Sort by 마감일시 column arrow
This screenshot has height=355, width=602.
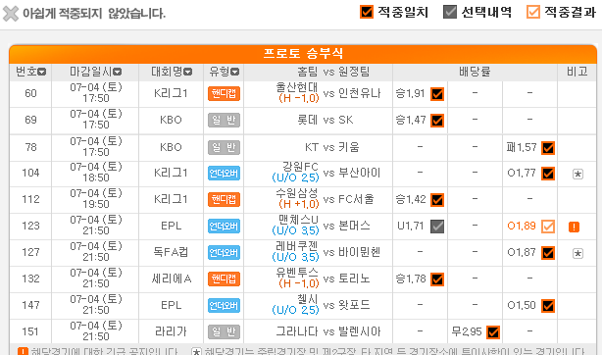(117, 73)
